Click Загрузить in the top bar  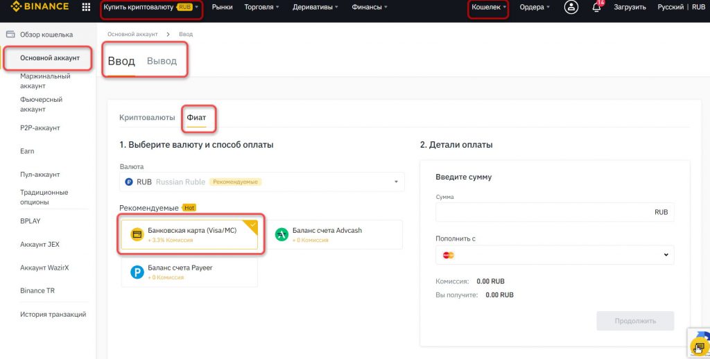(x=630, y=7)
